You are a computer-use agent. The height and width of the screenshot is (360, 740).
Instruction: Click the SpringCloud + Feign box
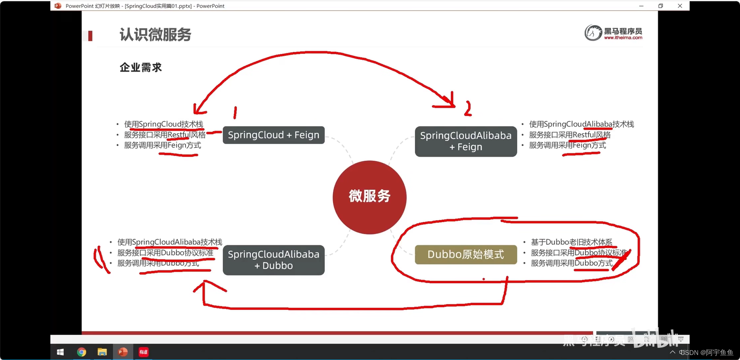point(274,135)
